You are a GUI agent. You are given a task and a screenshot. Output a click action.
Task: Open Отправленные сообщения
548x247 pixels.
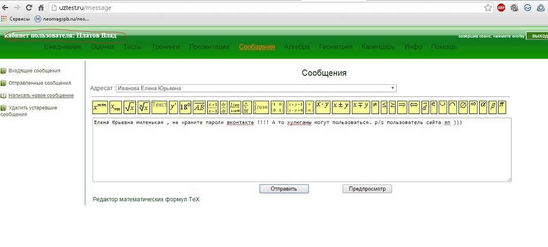(40, 83)
